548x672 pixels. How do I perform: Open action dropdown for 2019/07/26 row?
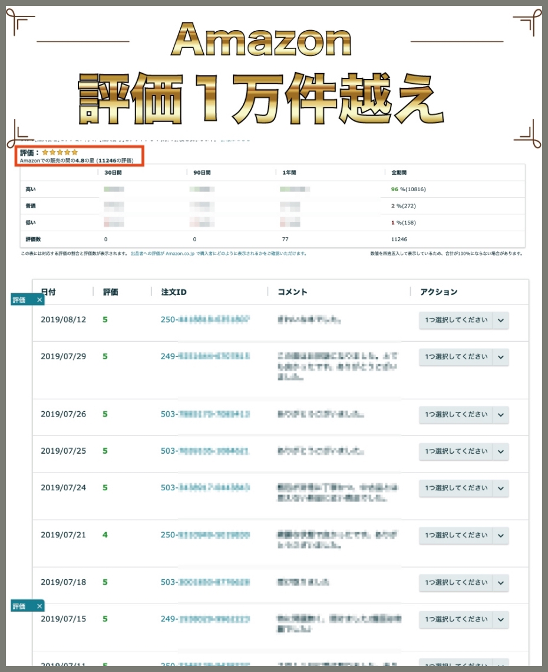click(464, 415)
